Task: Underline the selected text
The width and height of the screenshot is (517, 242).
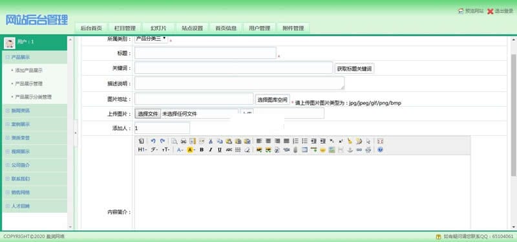Action: 220,149
